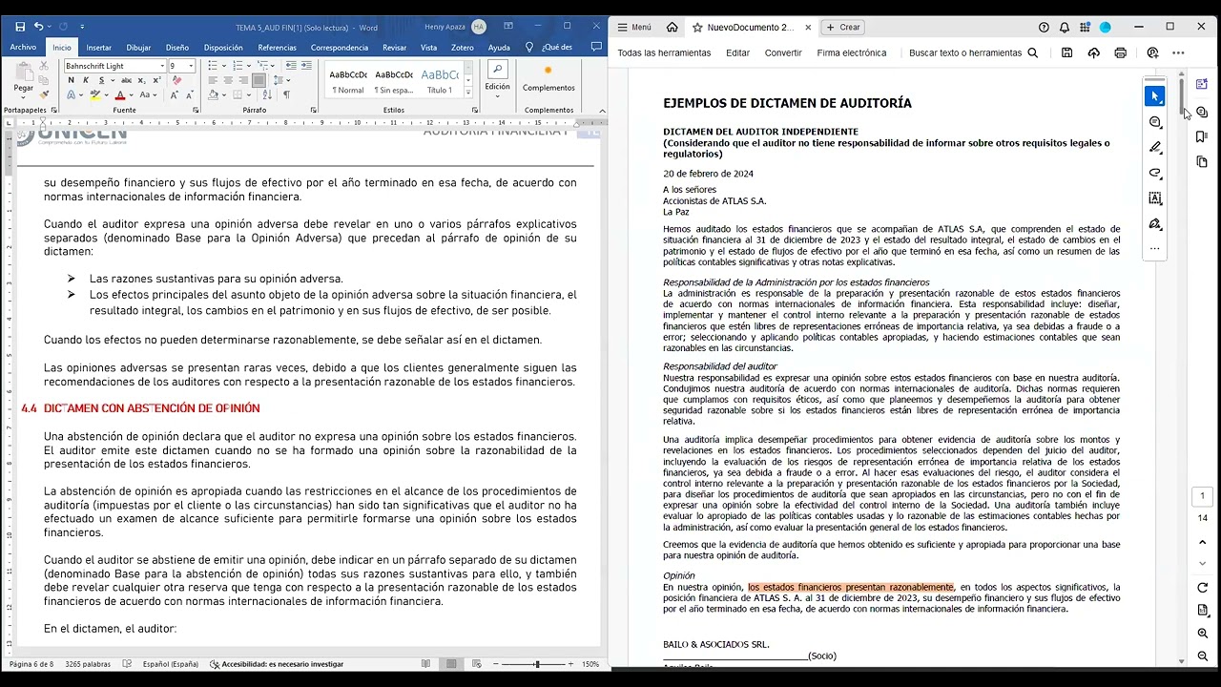Show paragraph marks with the pilcrow icon
This screenshot has width=1221, height=687.
tap(286, 95)
